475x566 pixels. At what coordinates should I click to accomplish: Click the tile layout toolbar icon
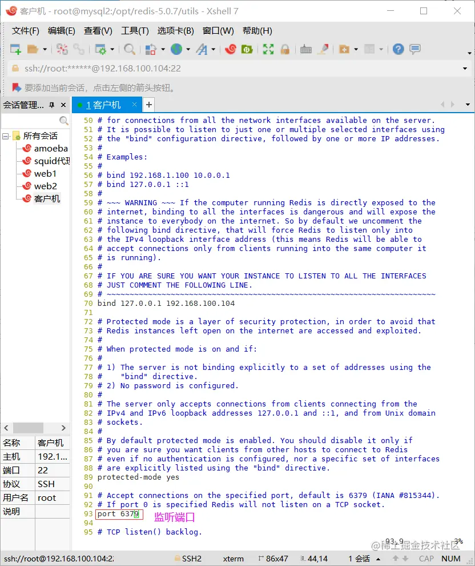pyautogui.click(x=369, y=49)
